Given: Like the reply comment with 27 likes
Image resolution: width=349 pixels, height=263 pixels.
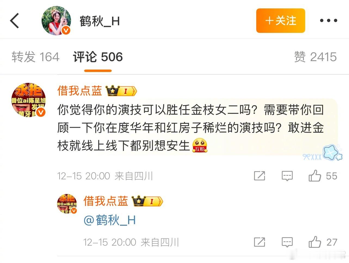Looking at the screenshot, I should point(323,242).
